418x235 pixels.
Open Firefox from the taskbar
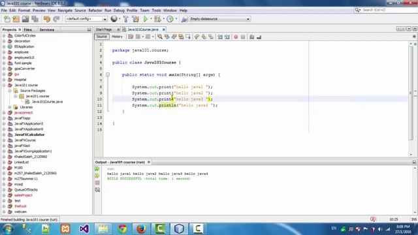pos(141,228)
